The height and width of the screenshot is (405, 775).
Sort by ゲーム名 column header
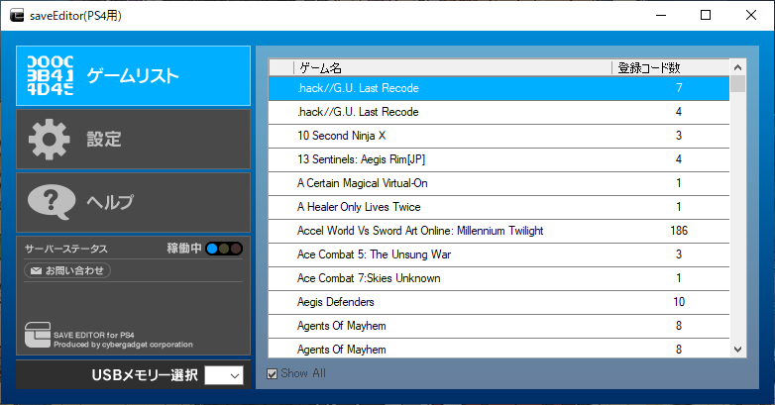(x=452, y=68)
